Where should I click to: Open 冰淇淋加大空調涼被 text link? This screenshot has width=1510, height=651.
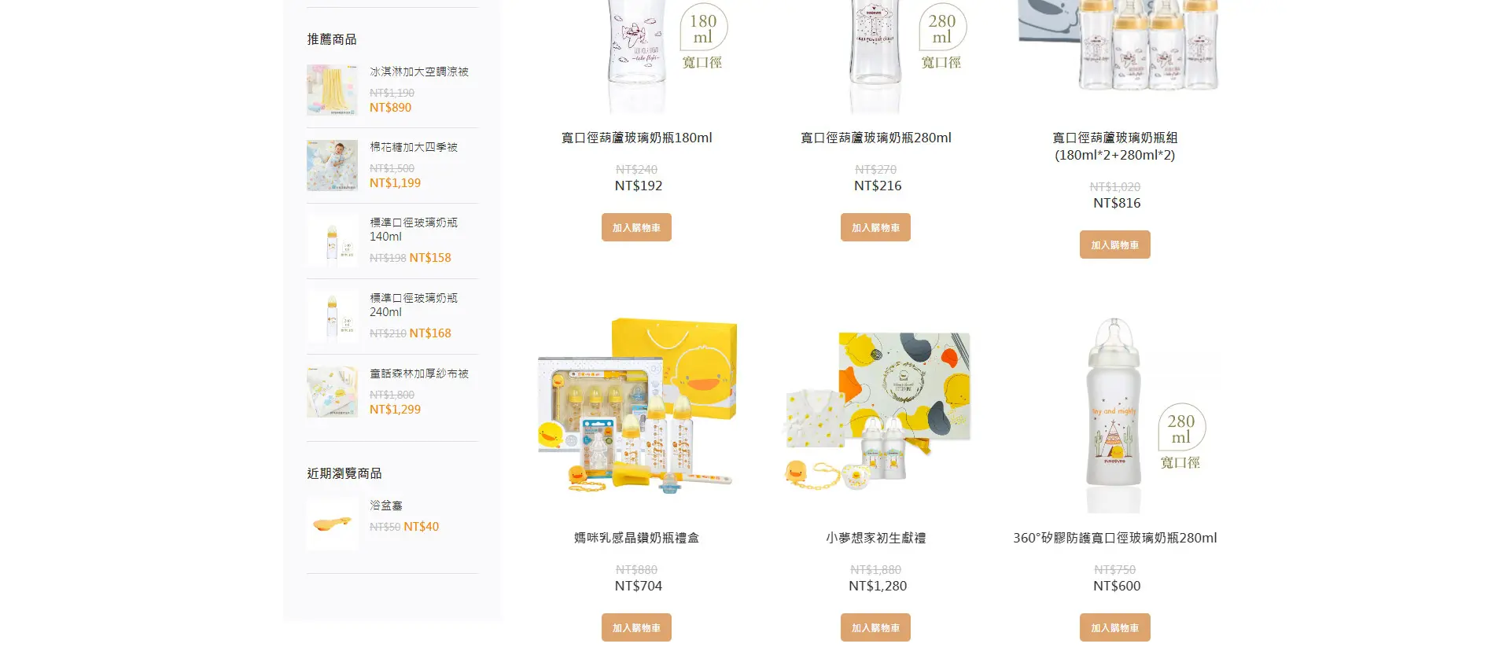[x=419, y=72]
